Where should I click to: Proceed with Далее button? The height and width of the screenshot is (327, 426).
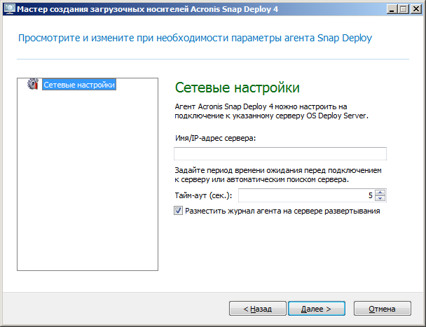tap(317, 309)
